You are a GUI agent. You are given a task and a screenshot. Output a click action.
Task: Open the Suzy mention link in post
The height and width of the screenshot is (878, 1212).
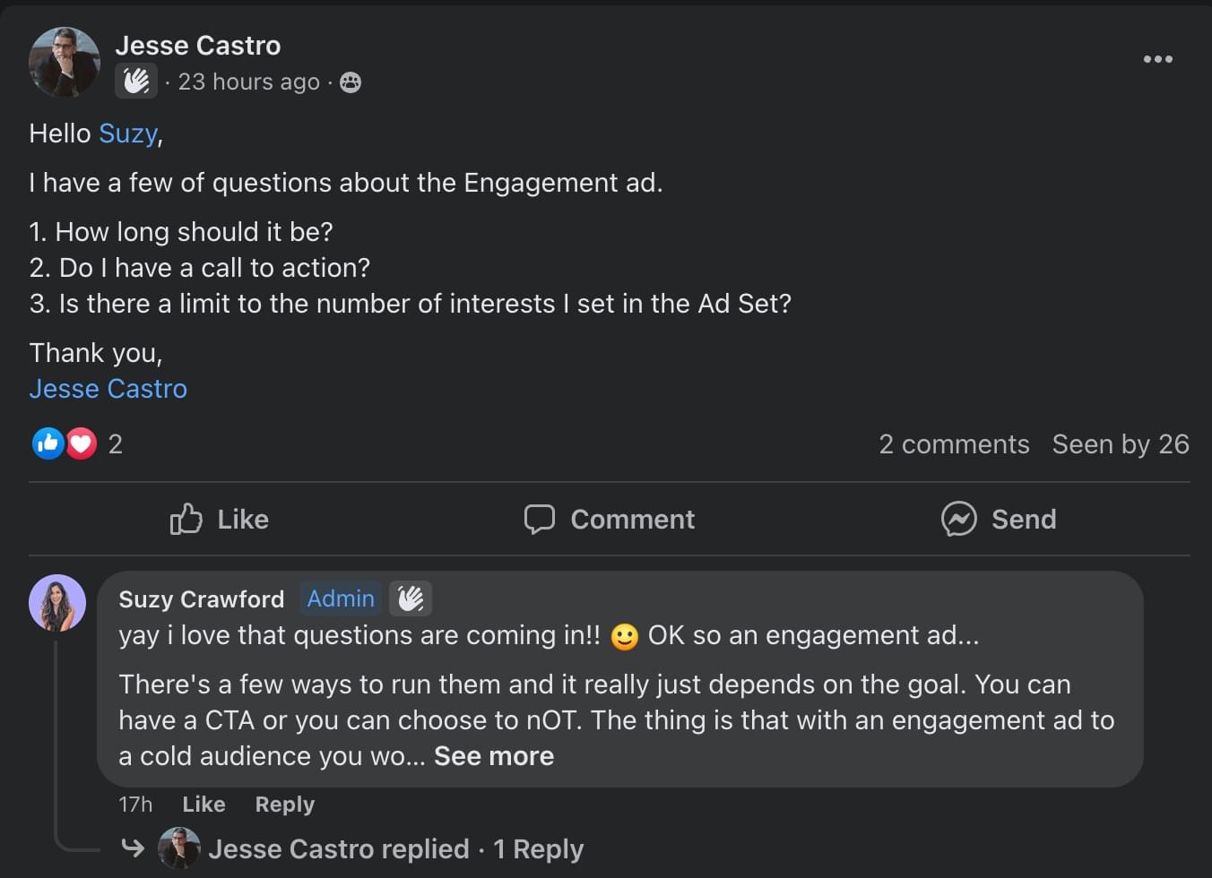pyautogui.click(x=128, y=133)
